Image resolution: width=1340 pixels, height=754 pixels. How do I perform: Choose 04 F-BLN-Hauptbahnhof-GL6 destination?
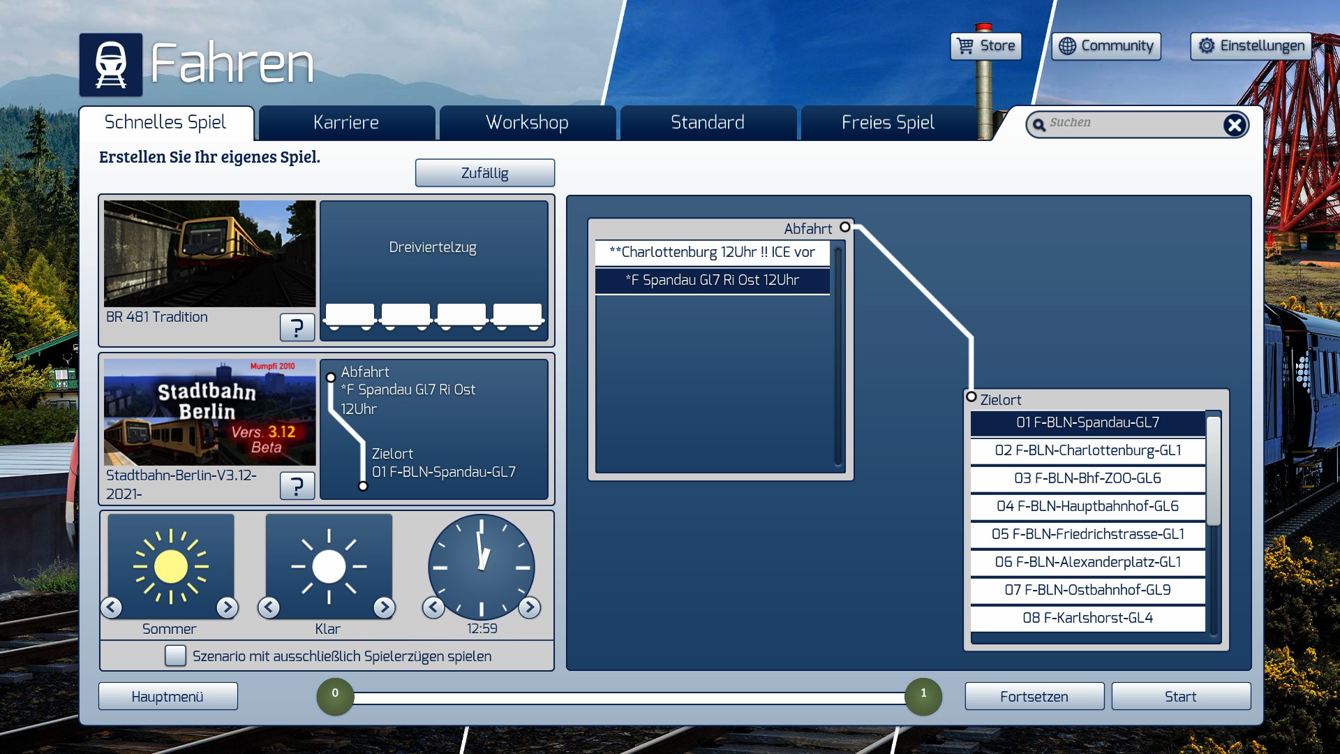click(1087, 506)
